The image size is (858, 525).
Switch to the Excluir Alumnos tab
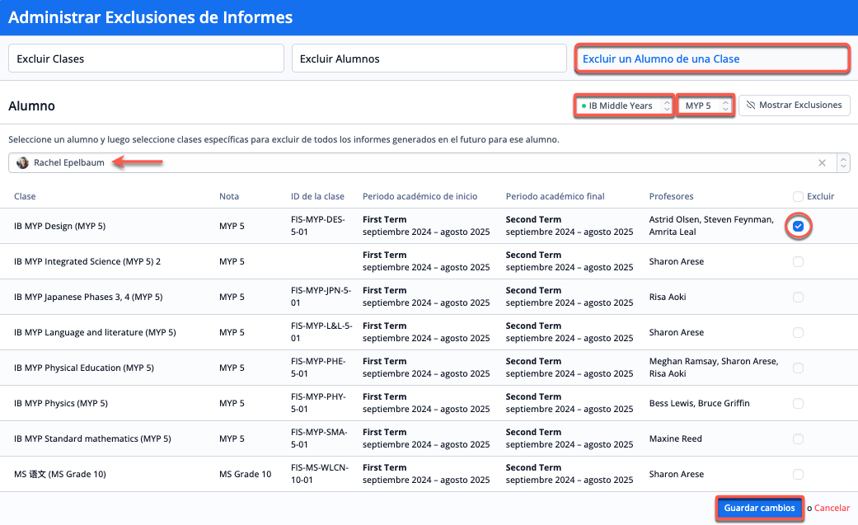(x=429, y=59)
